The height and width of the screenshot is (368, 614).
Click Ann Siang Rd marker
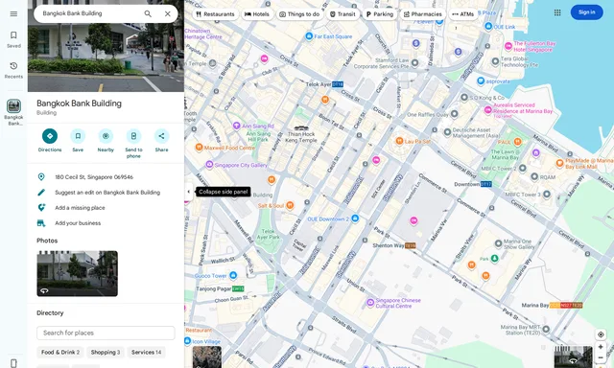(x=236, y=126)
